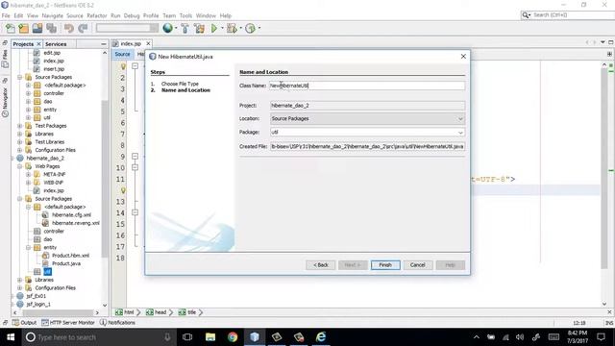This screenshot has width=615, height=346.
Task: Select the hibernate_dao_2 project node
Action: (x=45, y=158)
